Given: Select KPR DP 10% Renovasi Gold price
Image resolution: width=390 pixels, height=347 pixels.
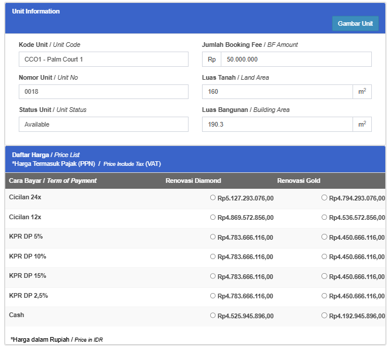Looking at the screenshot, I should [x=324, y=256].
